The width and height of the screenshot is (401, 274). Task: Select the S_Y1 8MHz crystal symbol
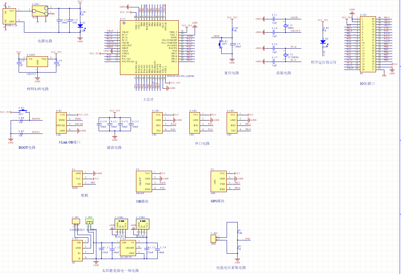(x=285, y=25)
